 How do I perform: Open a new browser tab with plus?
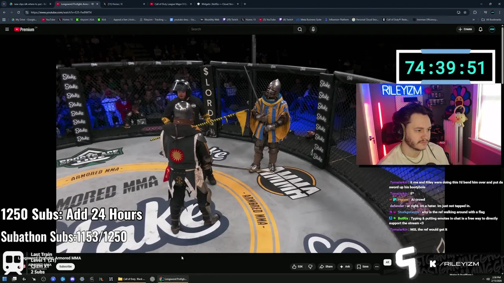[x=245, y=4]
